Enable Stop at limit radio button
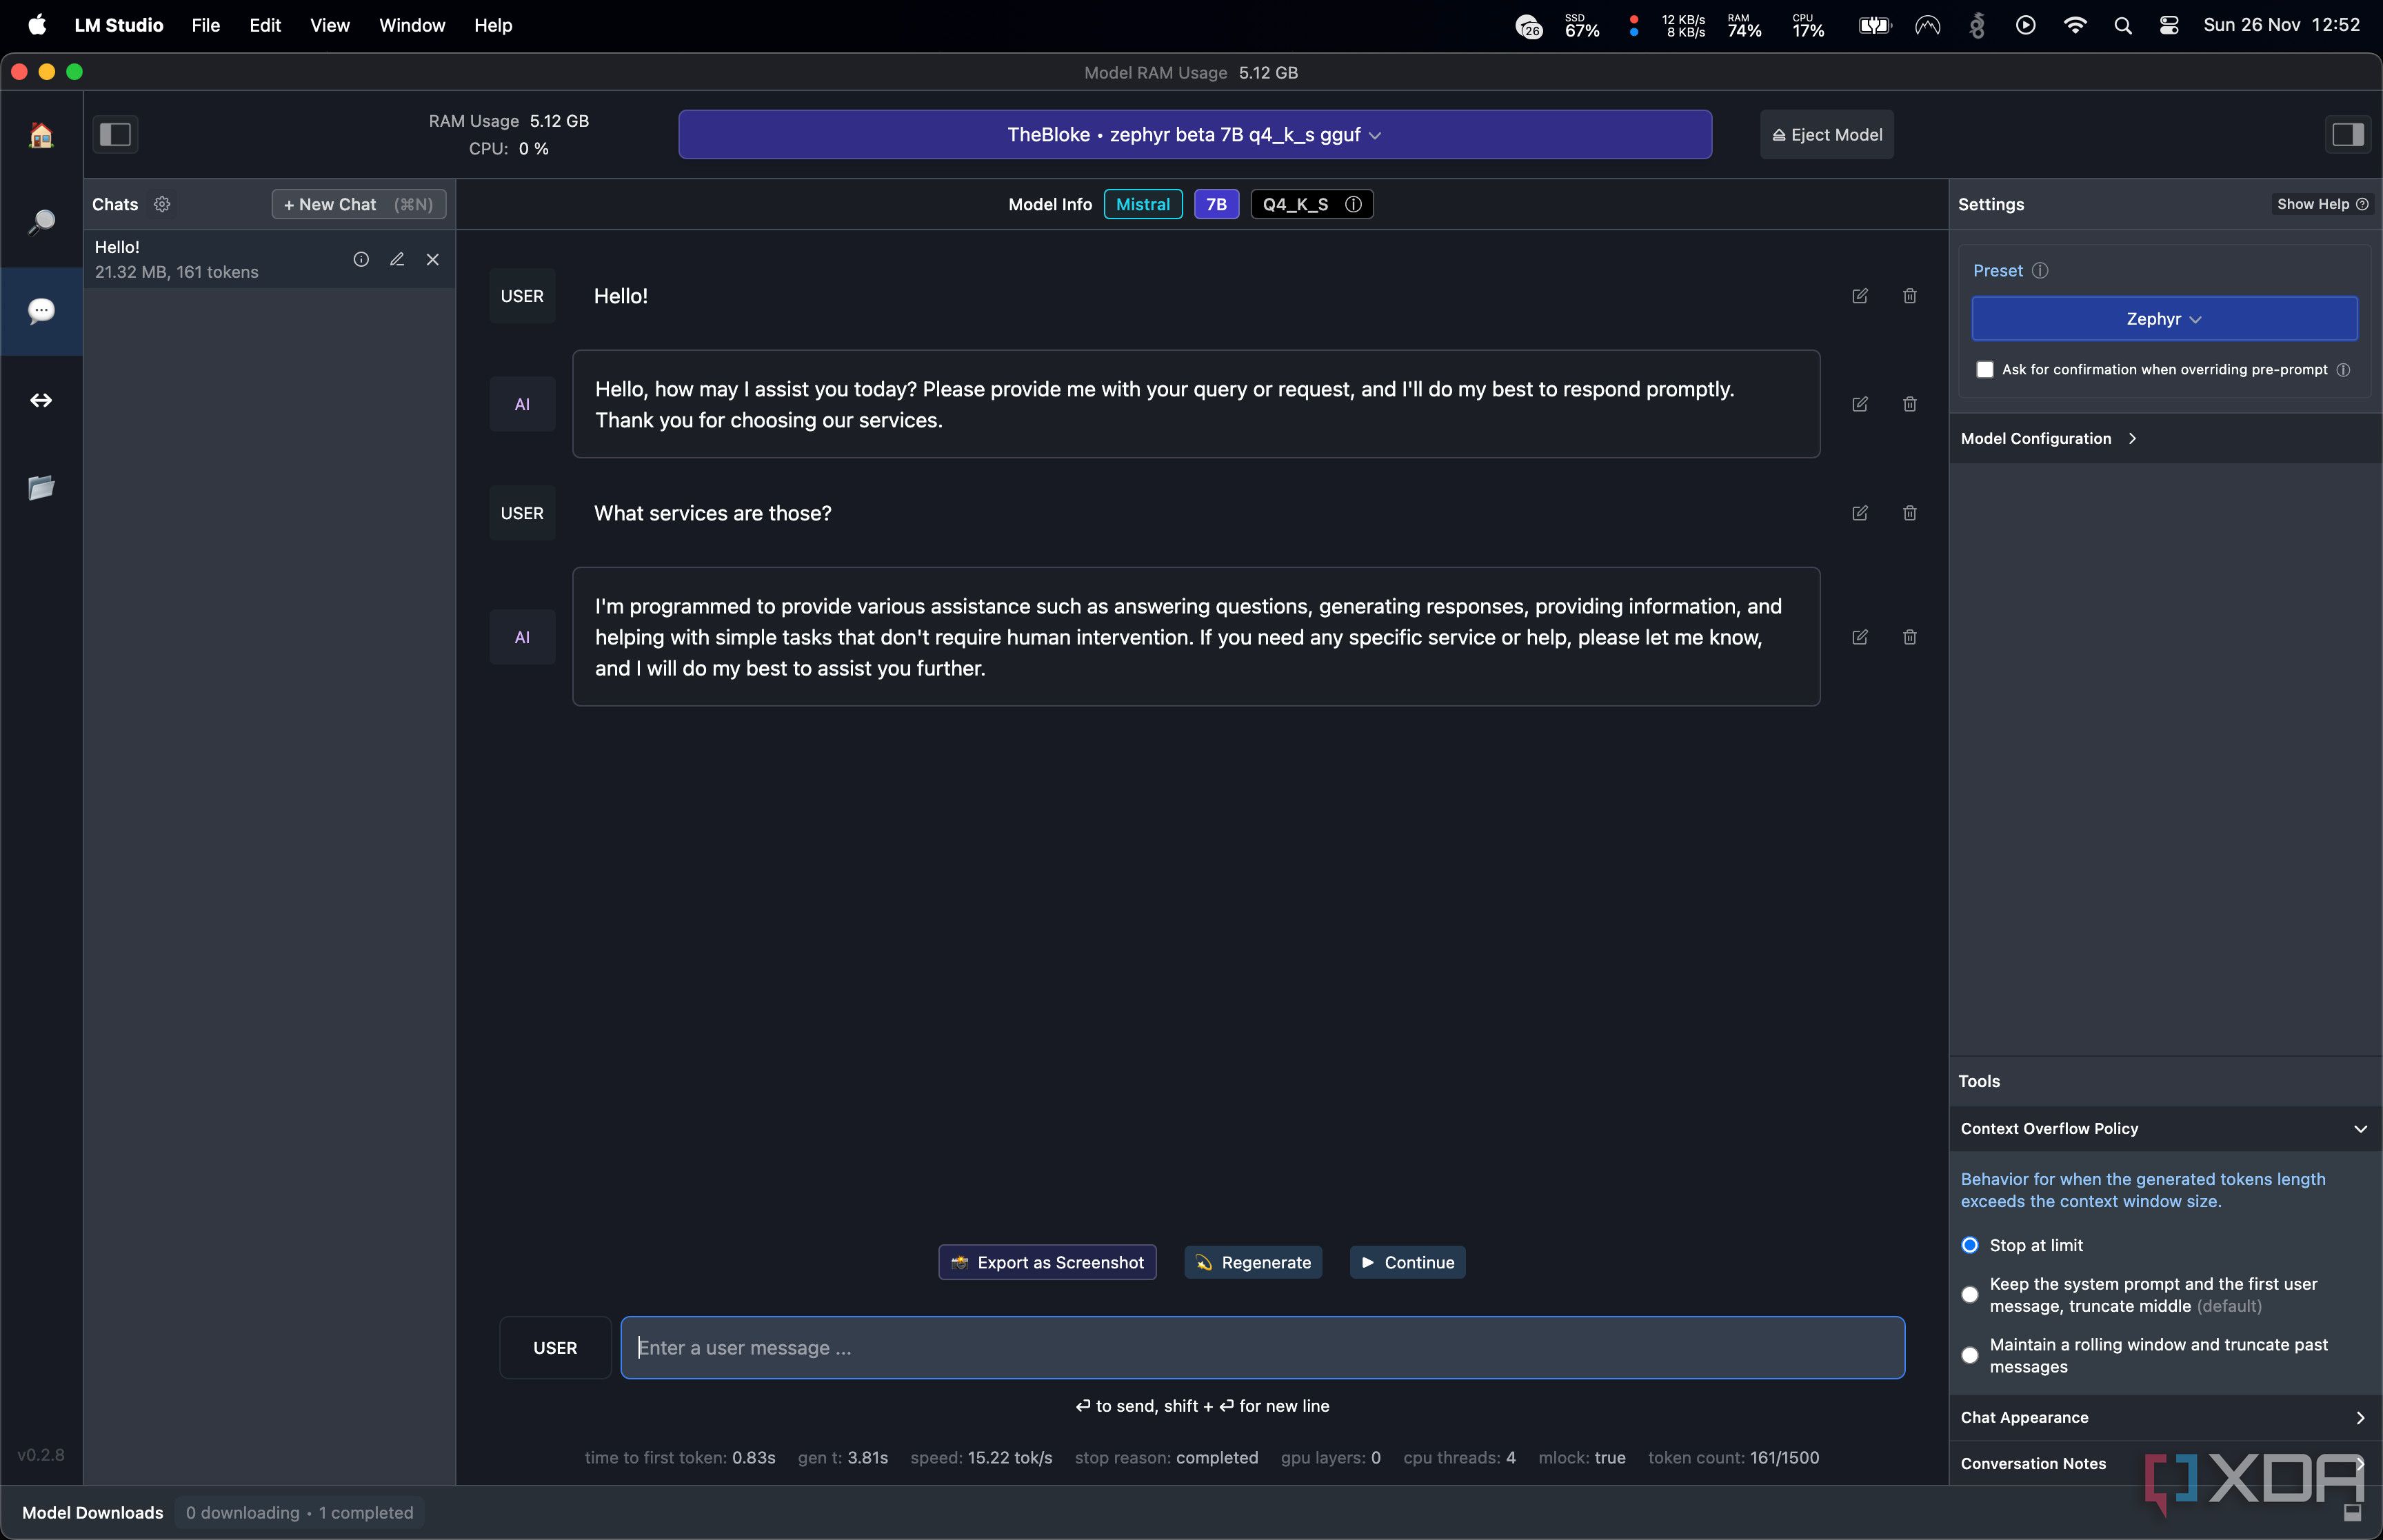Image resolution: width=2383 pixels, height=1540 pixels. point(1969,1243)
